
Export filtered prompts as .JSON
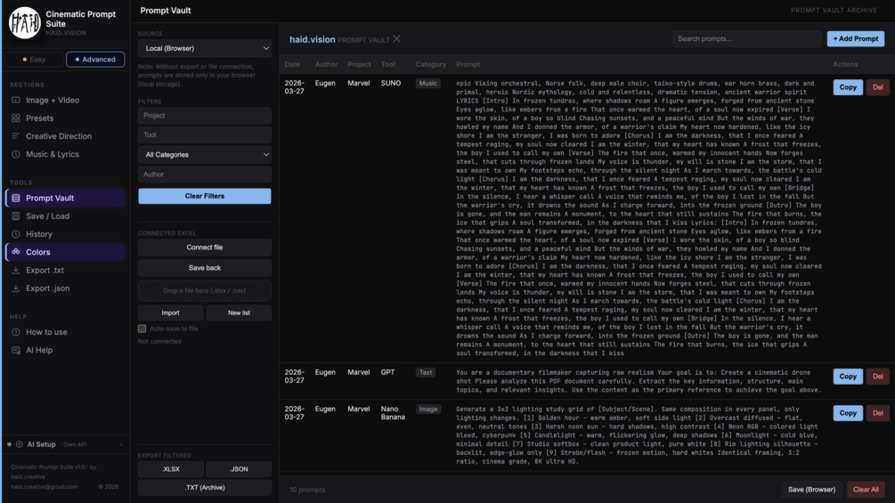(239, 469)
